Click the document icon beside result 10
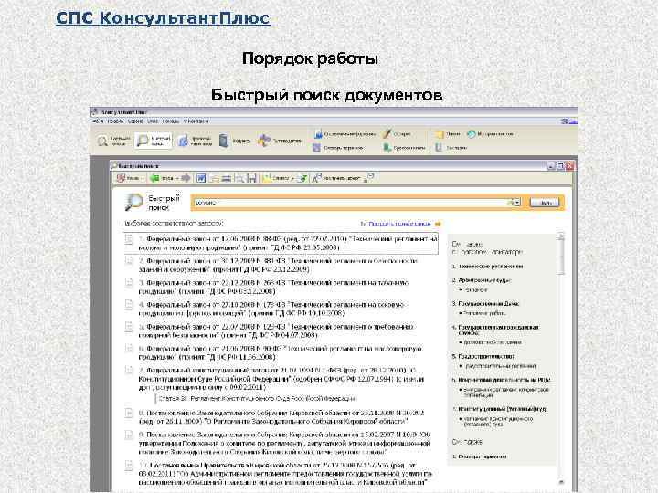This screenshot has width=658, height=493. click(129, 467)
